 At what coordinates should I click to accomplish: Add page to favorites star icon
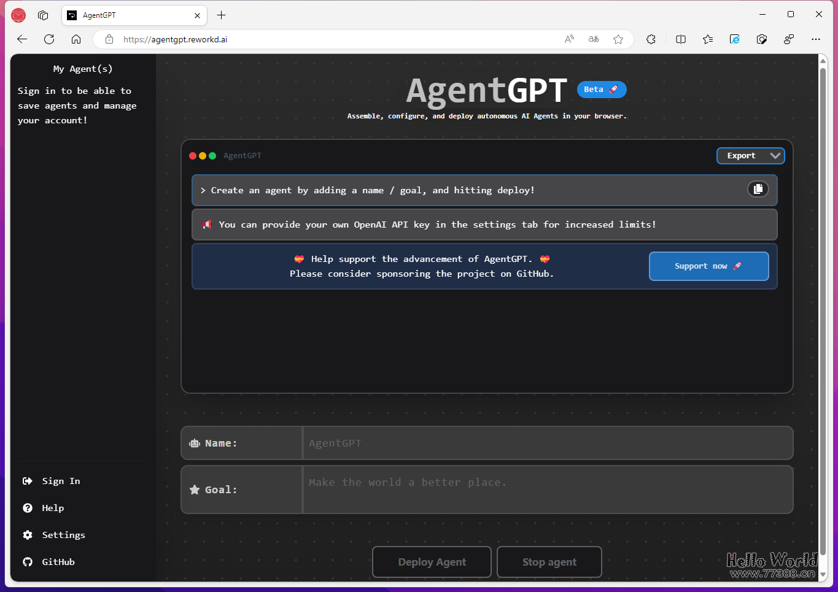coord(618,39)
